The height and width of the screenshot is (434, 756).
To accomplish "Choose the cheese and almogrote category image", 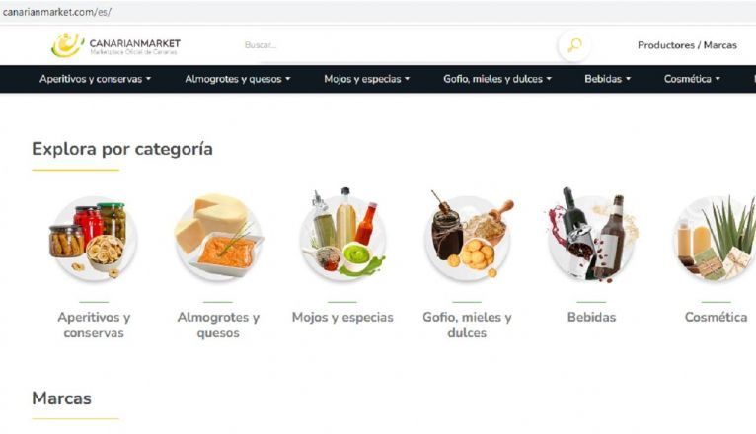I will [218, 238].
